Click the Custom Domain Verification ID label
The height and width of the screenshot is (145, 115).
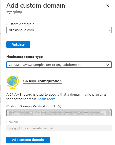31,106
